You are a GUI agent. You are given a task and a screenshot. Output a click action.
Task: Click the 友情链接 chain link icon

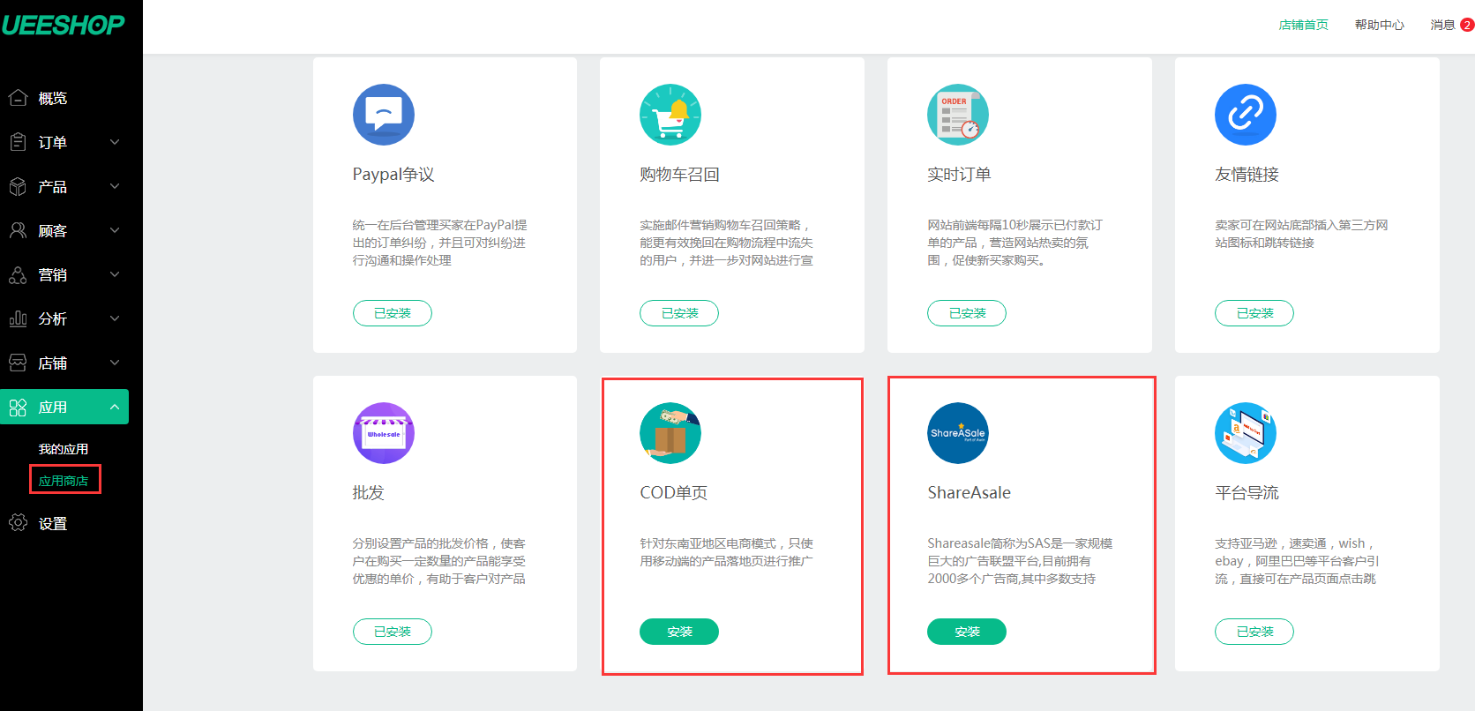(1246, 115)
